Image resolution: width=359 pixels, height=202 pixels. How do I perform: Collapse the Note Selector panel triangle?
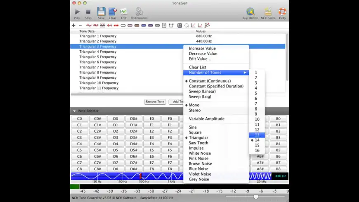pos(74,111)
